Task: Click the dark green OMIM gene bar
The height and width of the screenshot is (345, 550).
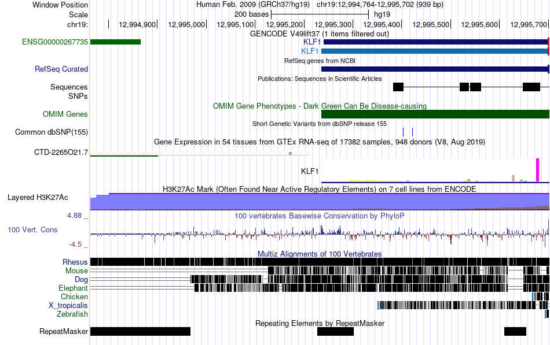Action: pyautogui.click(x=435, y=114)
